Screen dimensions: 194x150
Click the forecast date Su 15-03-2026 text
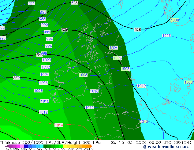129,143
